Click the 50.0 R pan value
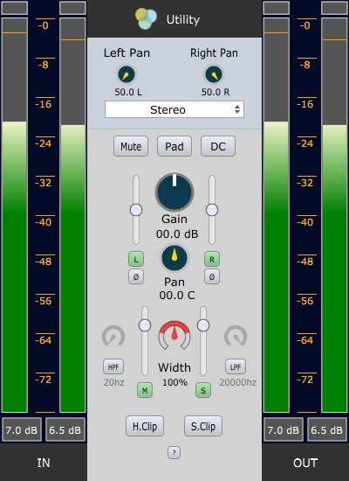 coord(216,92)
